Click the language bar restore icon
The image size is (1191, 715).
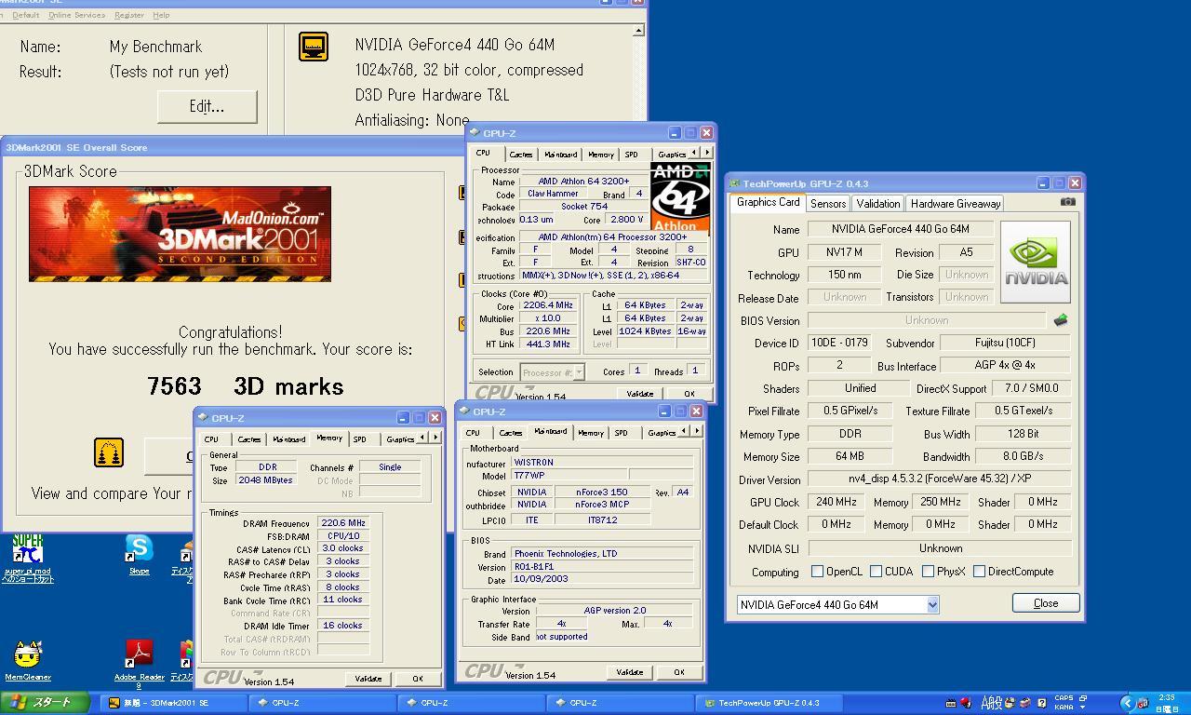coord(1083,697)
